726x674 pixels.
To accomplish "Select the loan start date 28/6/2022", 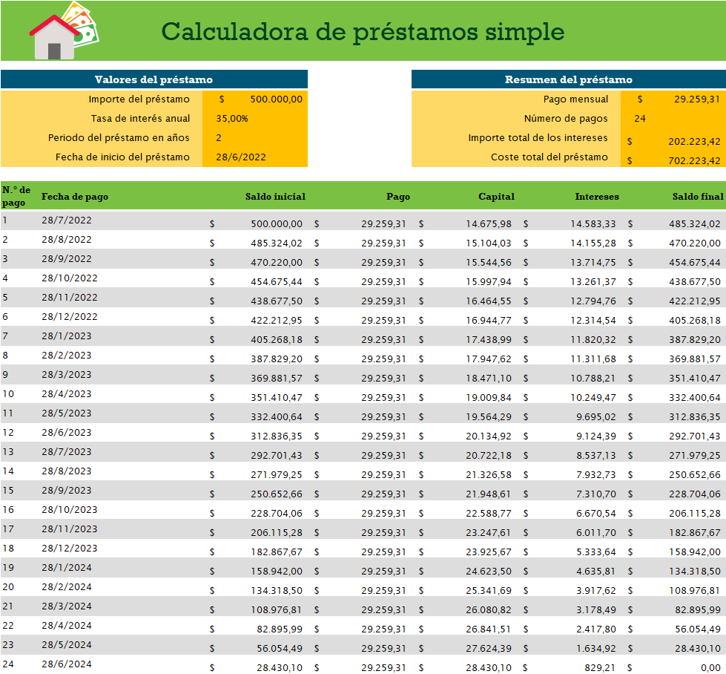I will tap(241, 157).
